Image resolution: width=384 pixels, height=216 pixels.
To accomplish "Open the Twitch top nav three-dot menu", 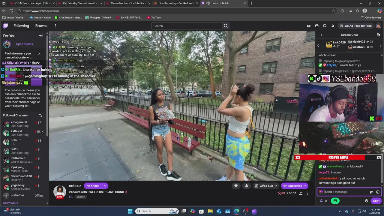I will click(55, 26).
